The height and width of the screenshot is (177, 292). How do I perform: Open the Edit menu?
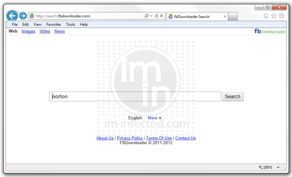pos(25,25)
